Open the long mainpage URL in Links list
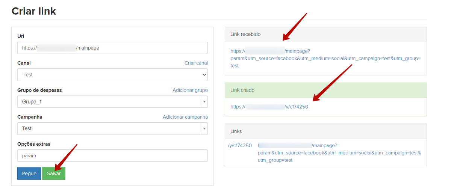The image size is (451, 190). click(x=339, y=153)
